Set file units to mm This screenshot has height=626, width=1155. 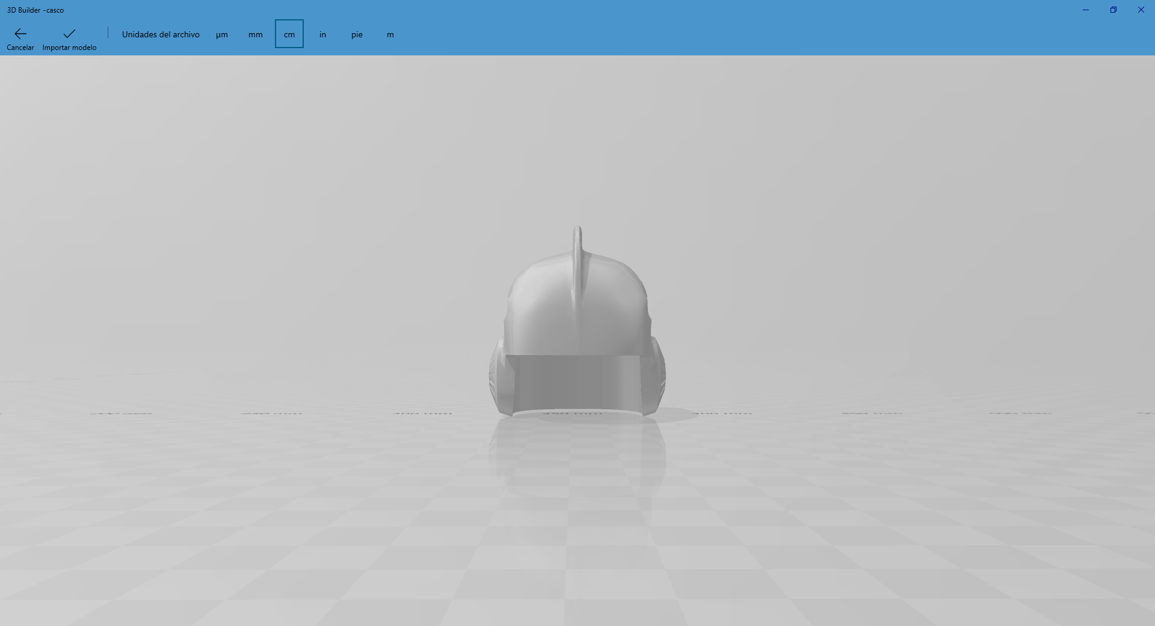pyautogui.click(x=255, y=34)
